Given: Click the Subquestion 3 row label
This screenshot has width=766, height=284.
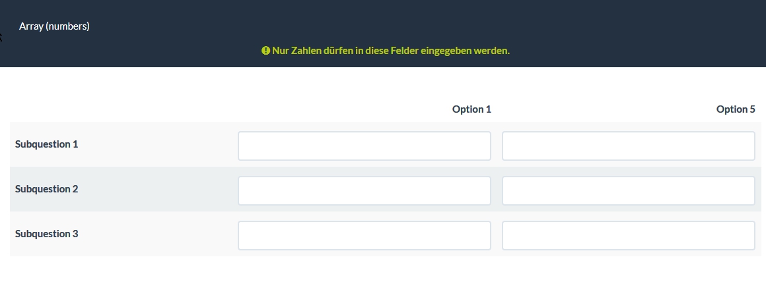Looking at the screenshot, I should 46,234.
